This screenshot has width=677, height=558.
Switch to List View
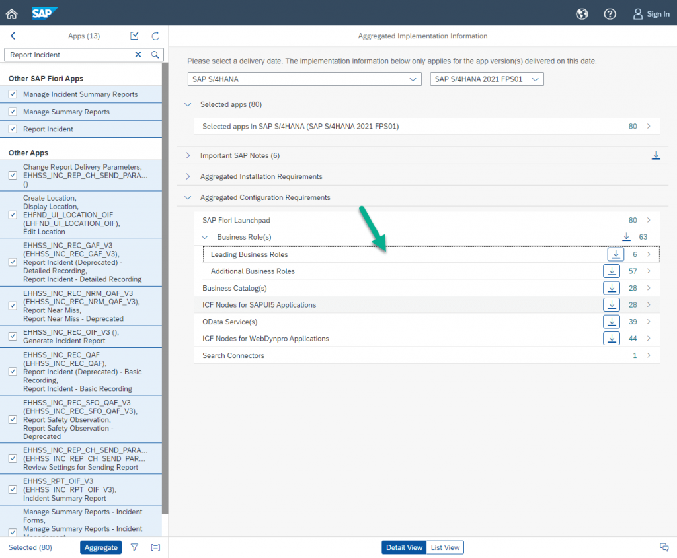pyautogui.click(x=445, y=547)
